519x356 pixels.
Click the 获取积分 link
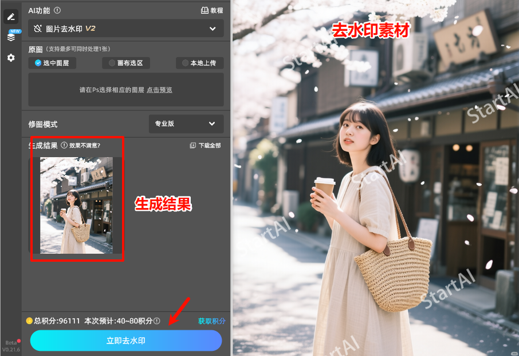tap(212, 321)
